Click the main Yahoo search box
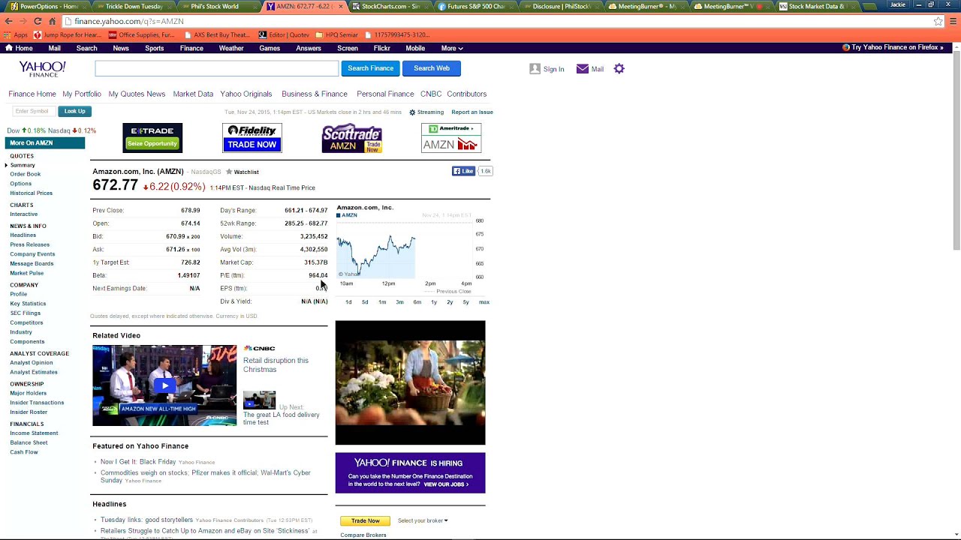This screenshot has width=961, height=540. click(x=217, y=68)
